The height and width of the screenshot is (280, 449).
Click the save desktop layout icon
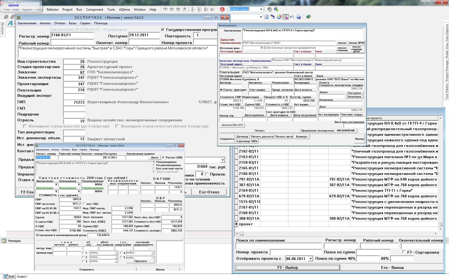[x=269, y=9]
